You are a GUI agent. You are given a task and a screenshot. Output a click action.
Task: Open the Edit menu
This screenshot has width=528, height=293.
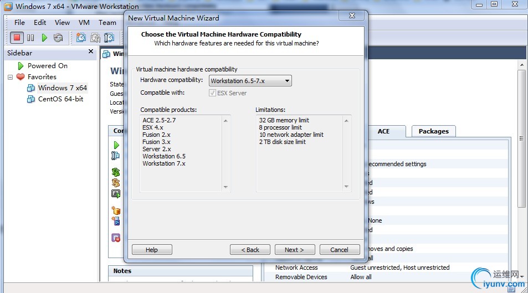(40, 23)
